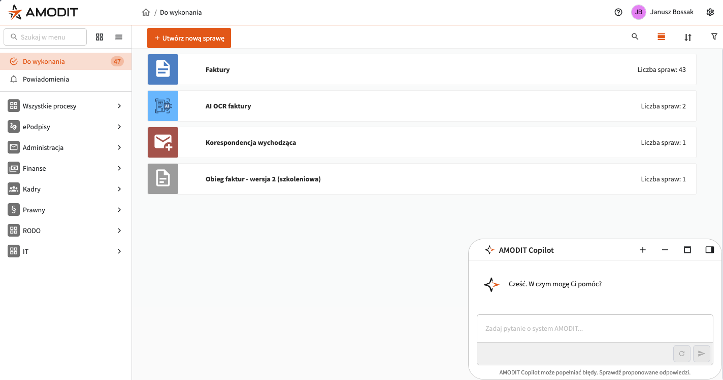Toggle grouped list view in toolbar
This screenshot has height=380, width=723.
pos(661,37)
